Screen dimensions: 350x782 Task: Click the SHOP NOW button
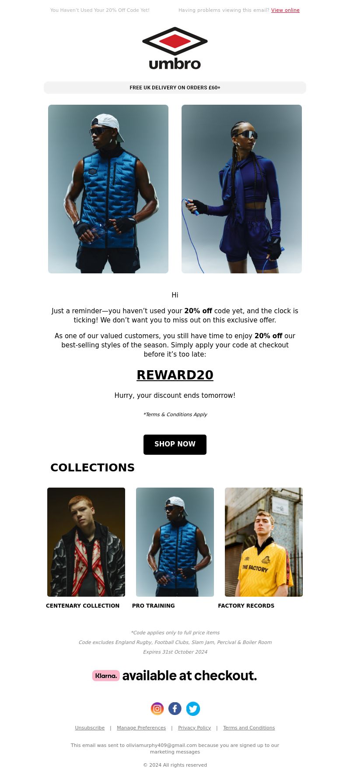175,444
